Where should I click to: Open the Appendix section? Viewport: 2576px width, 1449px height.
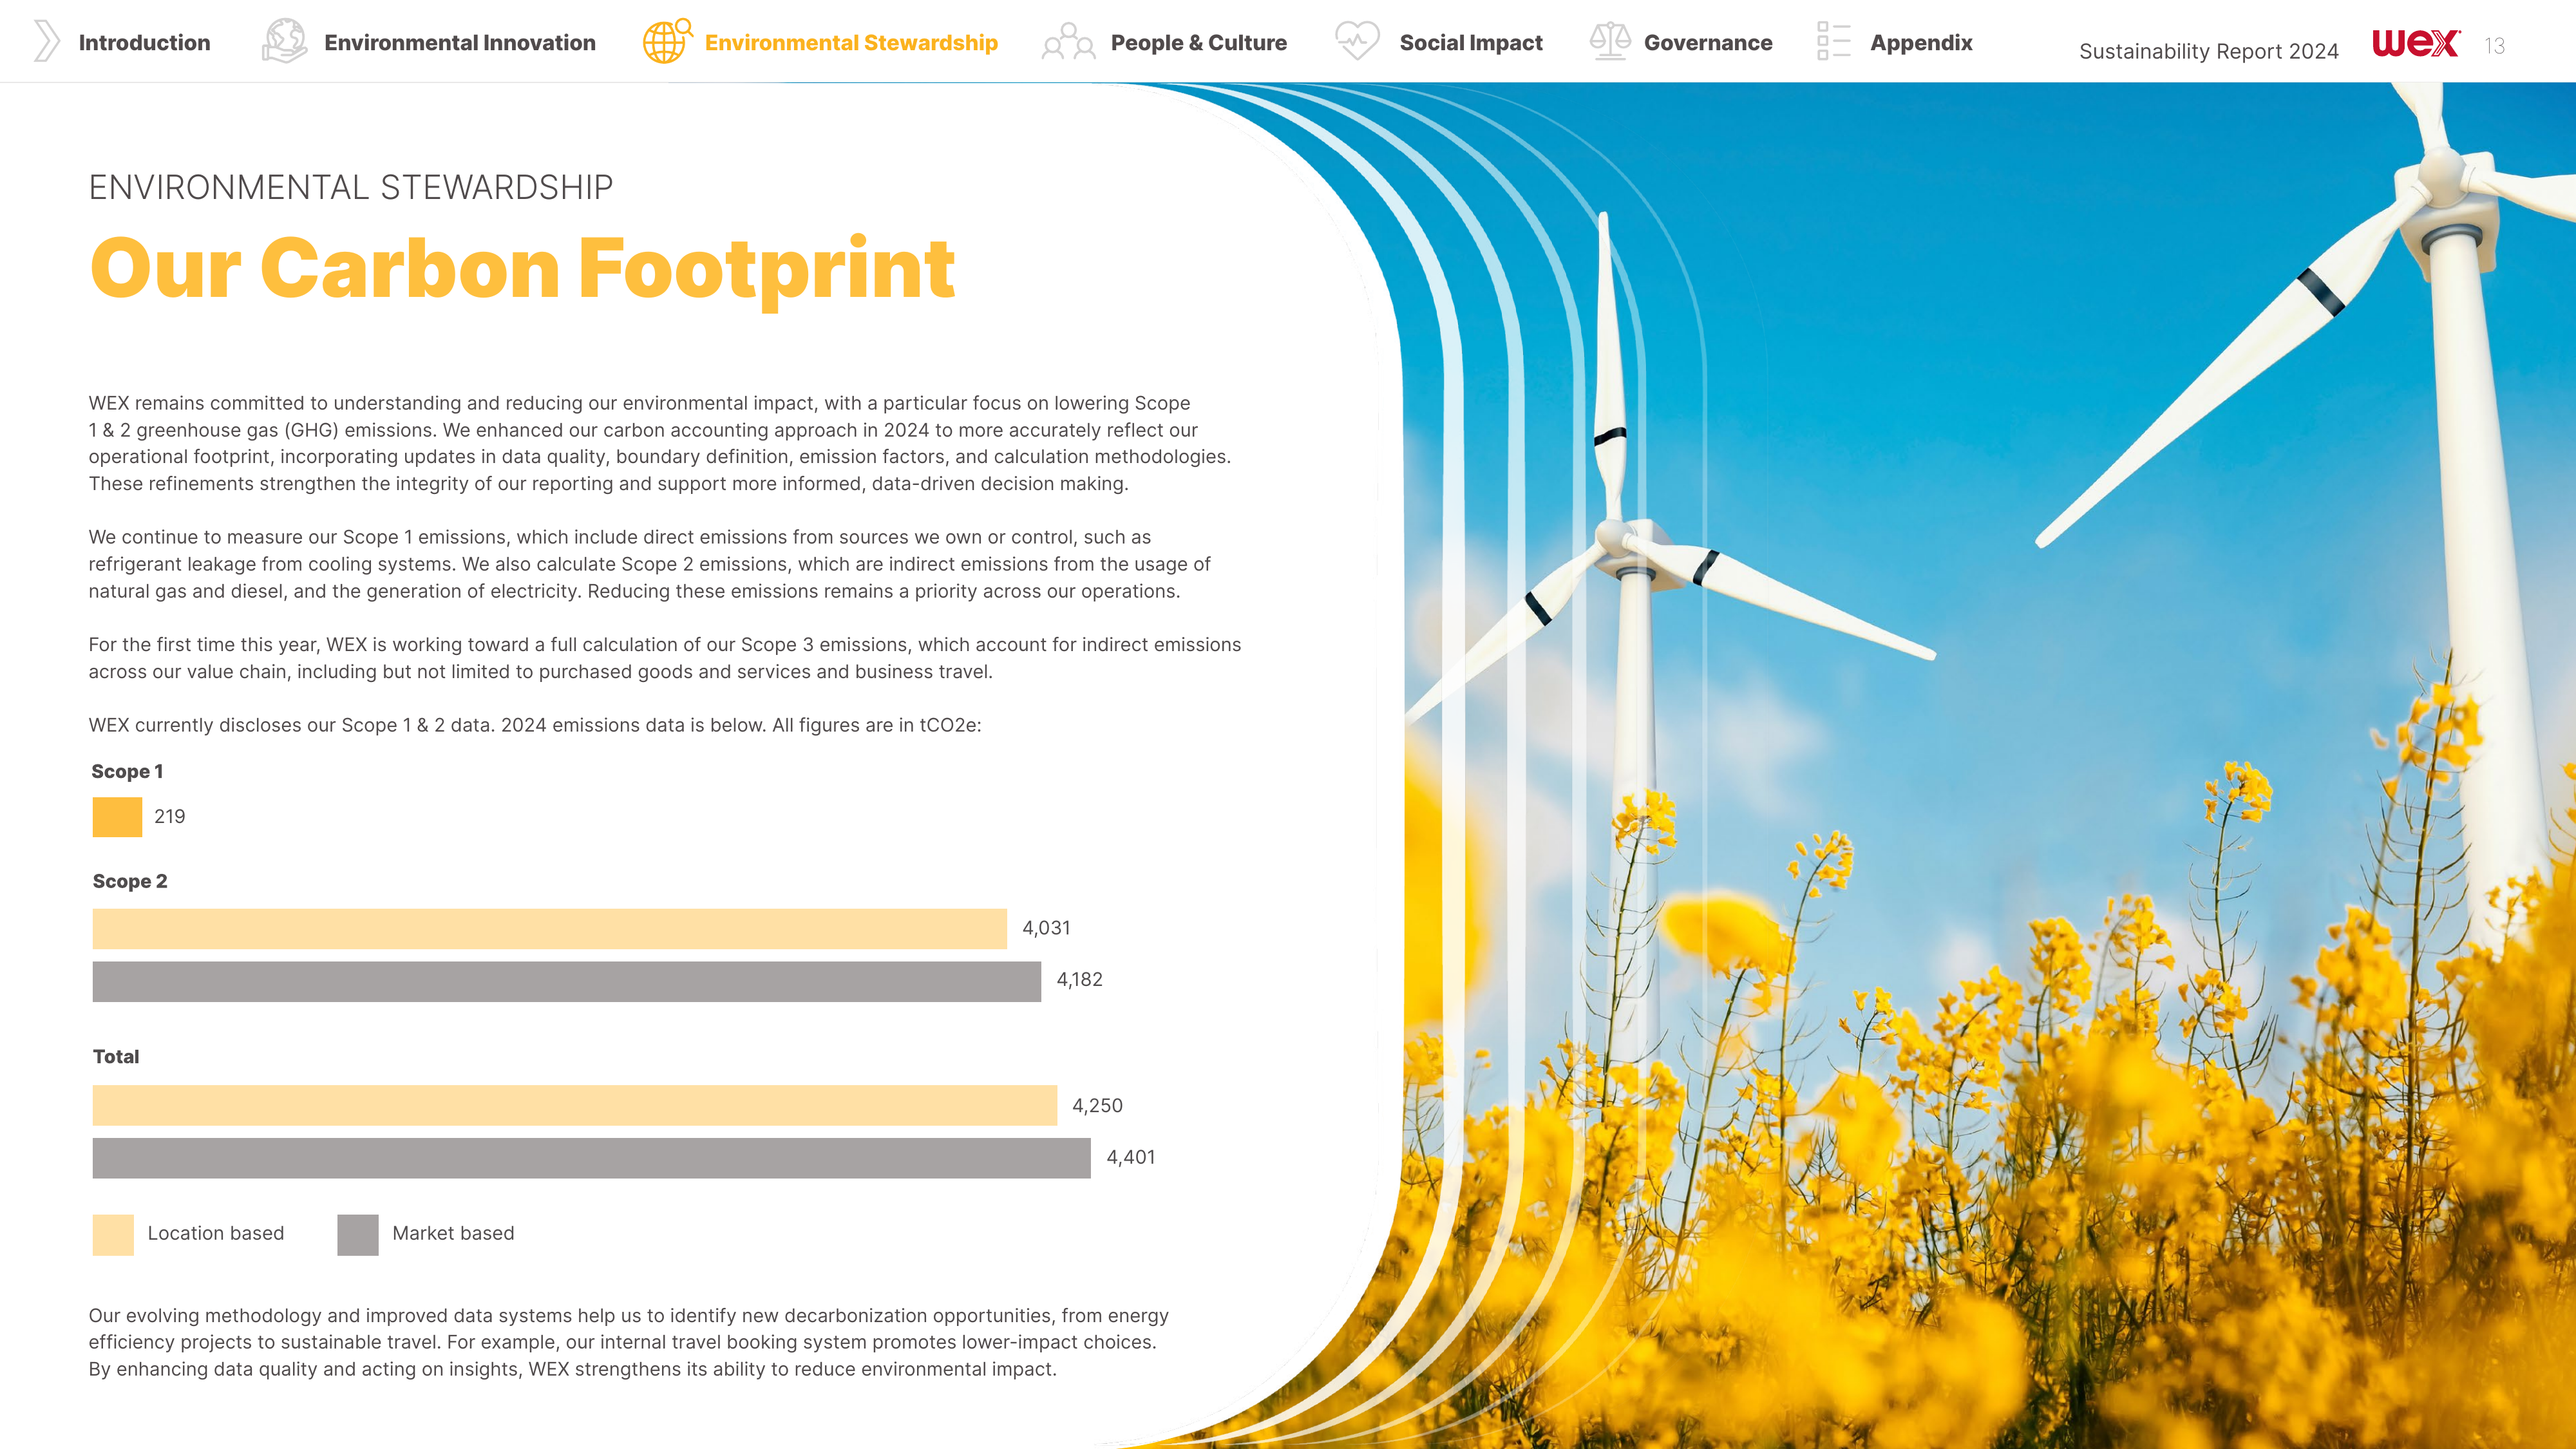pyautogui.click(x=1921, y=43)
